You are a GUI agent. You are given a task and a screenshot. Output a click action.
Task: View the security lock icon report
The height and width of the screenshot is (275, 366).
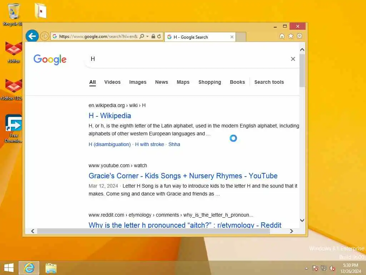coord(153,36)
